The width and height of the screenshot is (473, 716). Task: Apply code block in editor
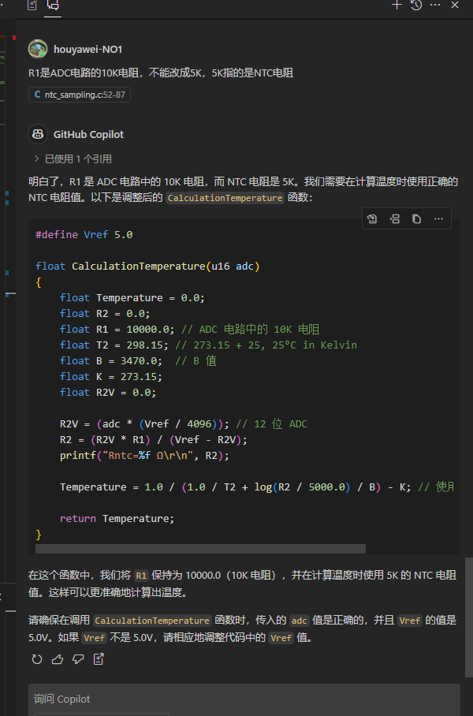click(373, 218)
